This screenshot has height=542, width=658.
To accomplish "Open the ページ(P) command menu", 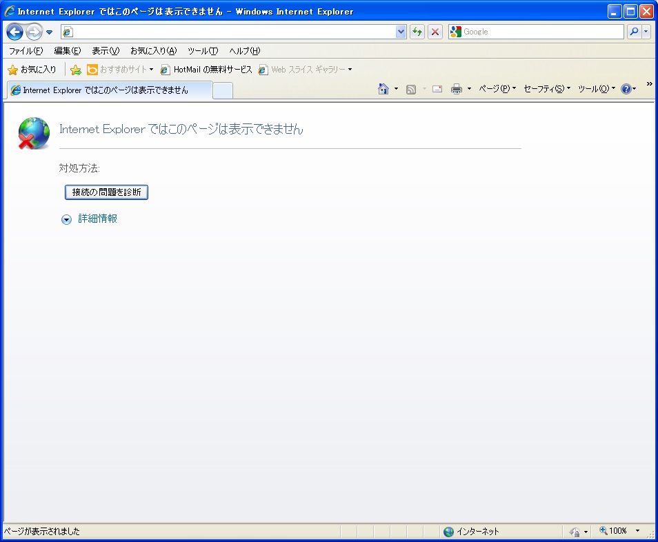I will pos(497,88).
